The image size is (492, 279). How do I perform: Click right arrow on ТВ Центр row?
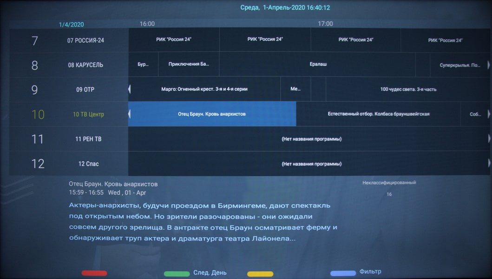pyautogui.click(x=489, y=114)
